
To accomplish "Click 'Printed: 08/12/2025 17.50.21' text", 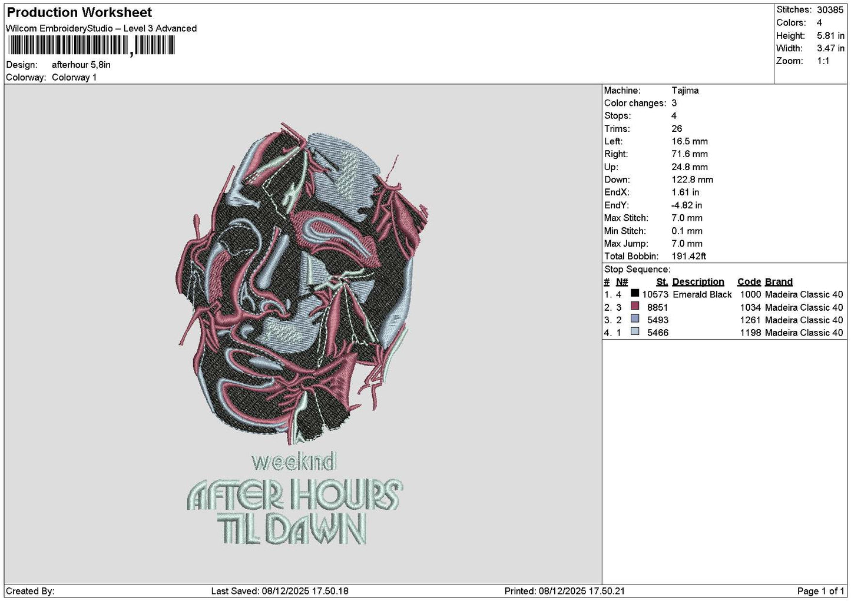I will click(x=564, y=591).
